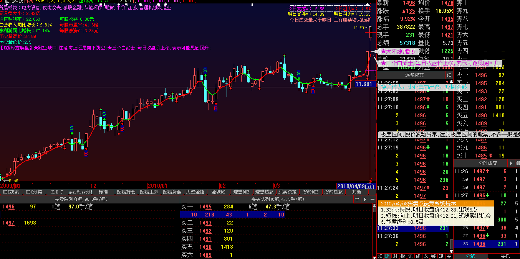This screenshot has width=520, height=259.
Task: Open the 磐矜超赢 indicator tab
Action: point(333,192)
